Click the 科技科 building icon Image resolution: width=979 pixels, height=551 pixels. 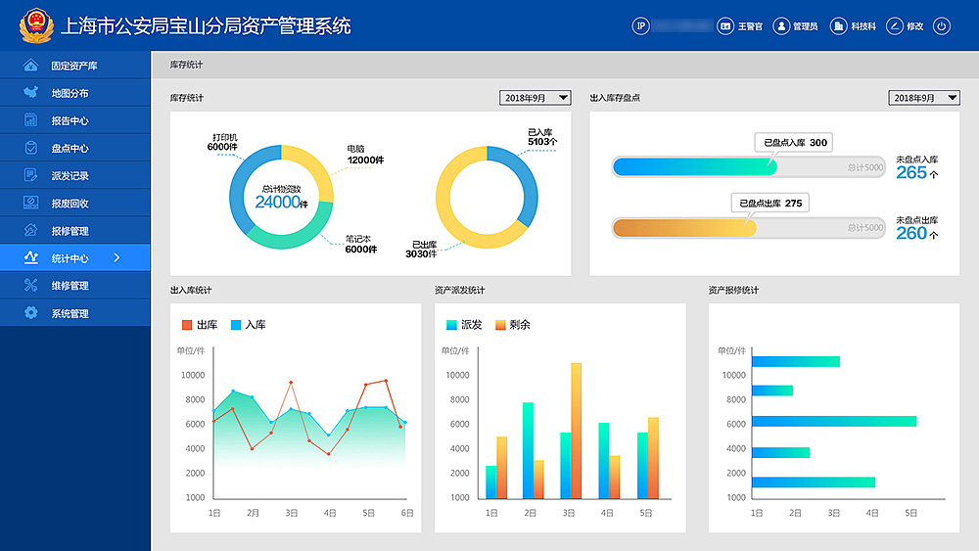click(839, 26)
